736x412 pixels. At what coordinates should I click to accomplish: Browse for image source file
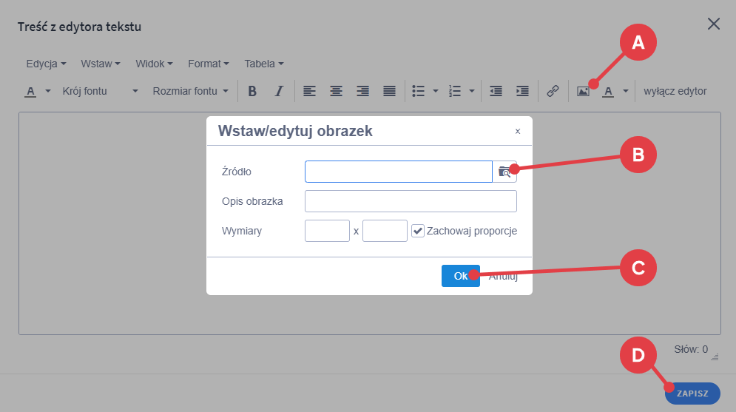point(504,172)
